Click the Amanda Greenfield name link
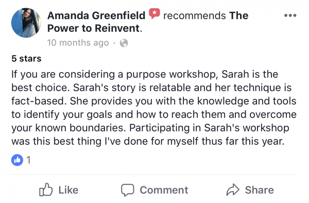The height and width of the screenshot is (203, 309). 96,15
